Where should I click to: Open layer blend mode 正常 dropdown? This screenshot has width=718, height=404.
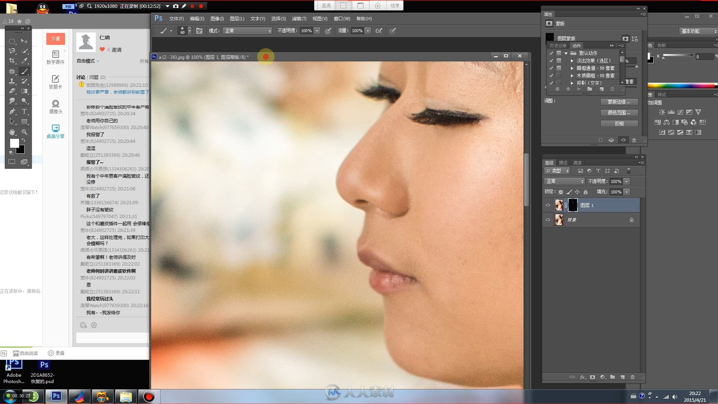(x=564, y=181)
